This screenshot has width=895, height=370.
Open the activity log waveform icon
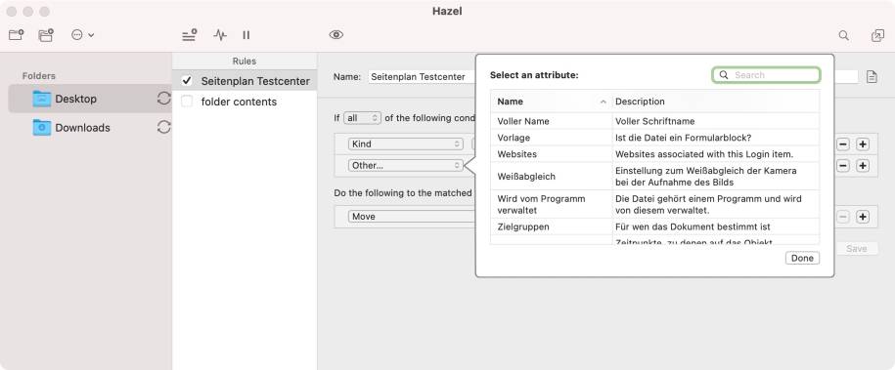point(220,35)
